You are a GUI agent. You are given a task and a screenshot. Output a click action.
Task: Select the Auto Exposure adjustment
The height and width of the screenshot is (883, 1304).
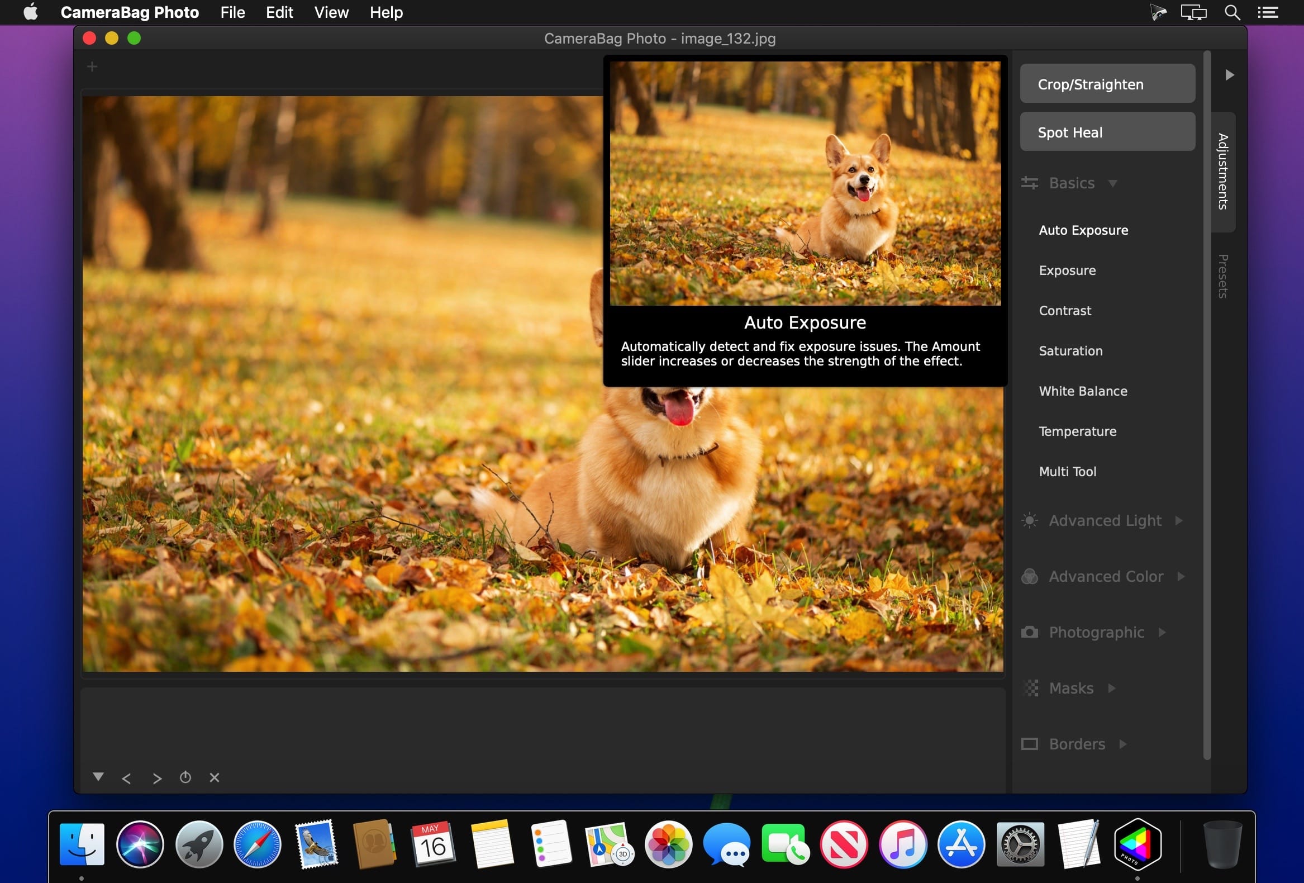(x=1083, y=230)
